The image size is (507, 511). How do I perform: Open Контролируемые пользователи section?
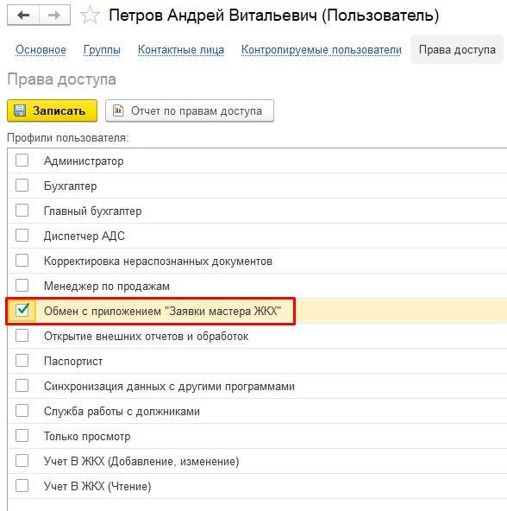pyautogui.click(x=321, y=50)
